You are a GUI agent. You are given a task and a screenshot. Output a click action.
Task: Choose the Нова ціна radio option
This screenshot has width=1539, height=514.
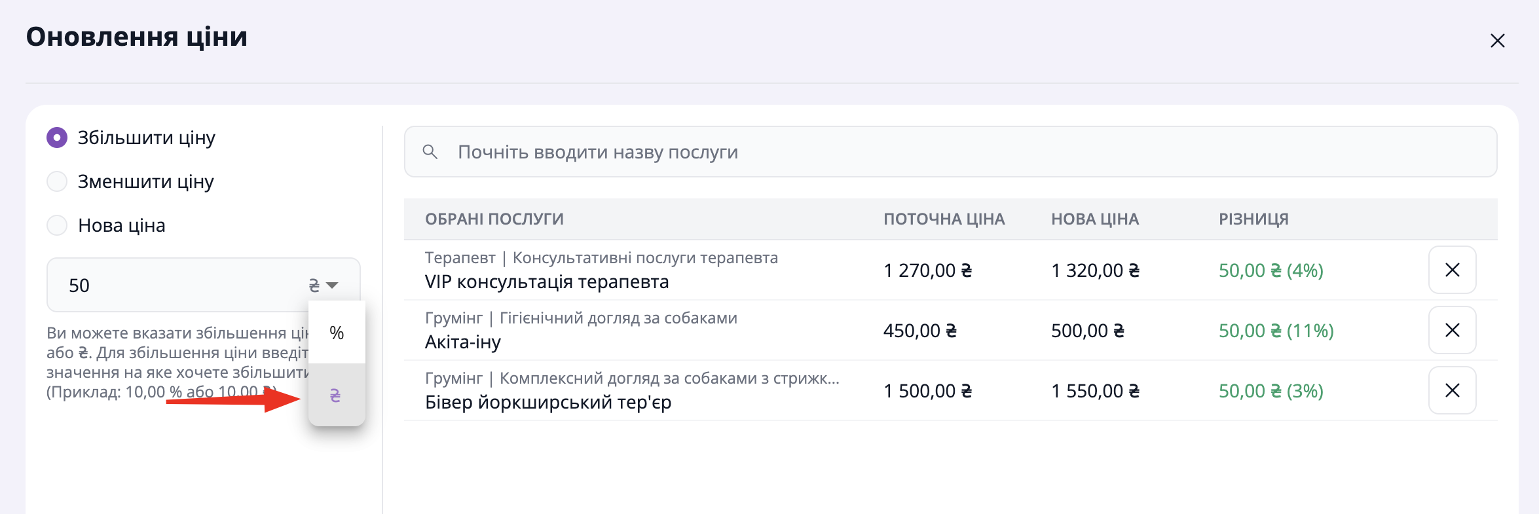point(58,225)
